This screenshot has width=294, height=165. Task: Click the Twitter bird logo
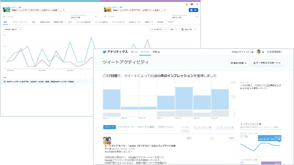point(105,52)
